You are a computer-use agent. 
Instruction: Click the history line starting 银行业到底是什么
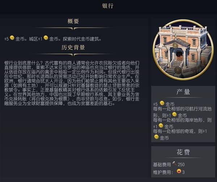[72, 63]
